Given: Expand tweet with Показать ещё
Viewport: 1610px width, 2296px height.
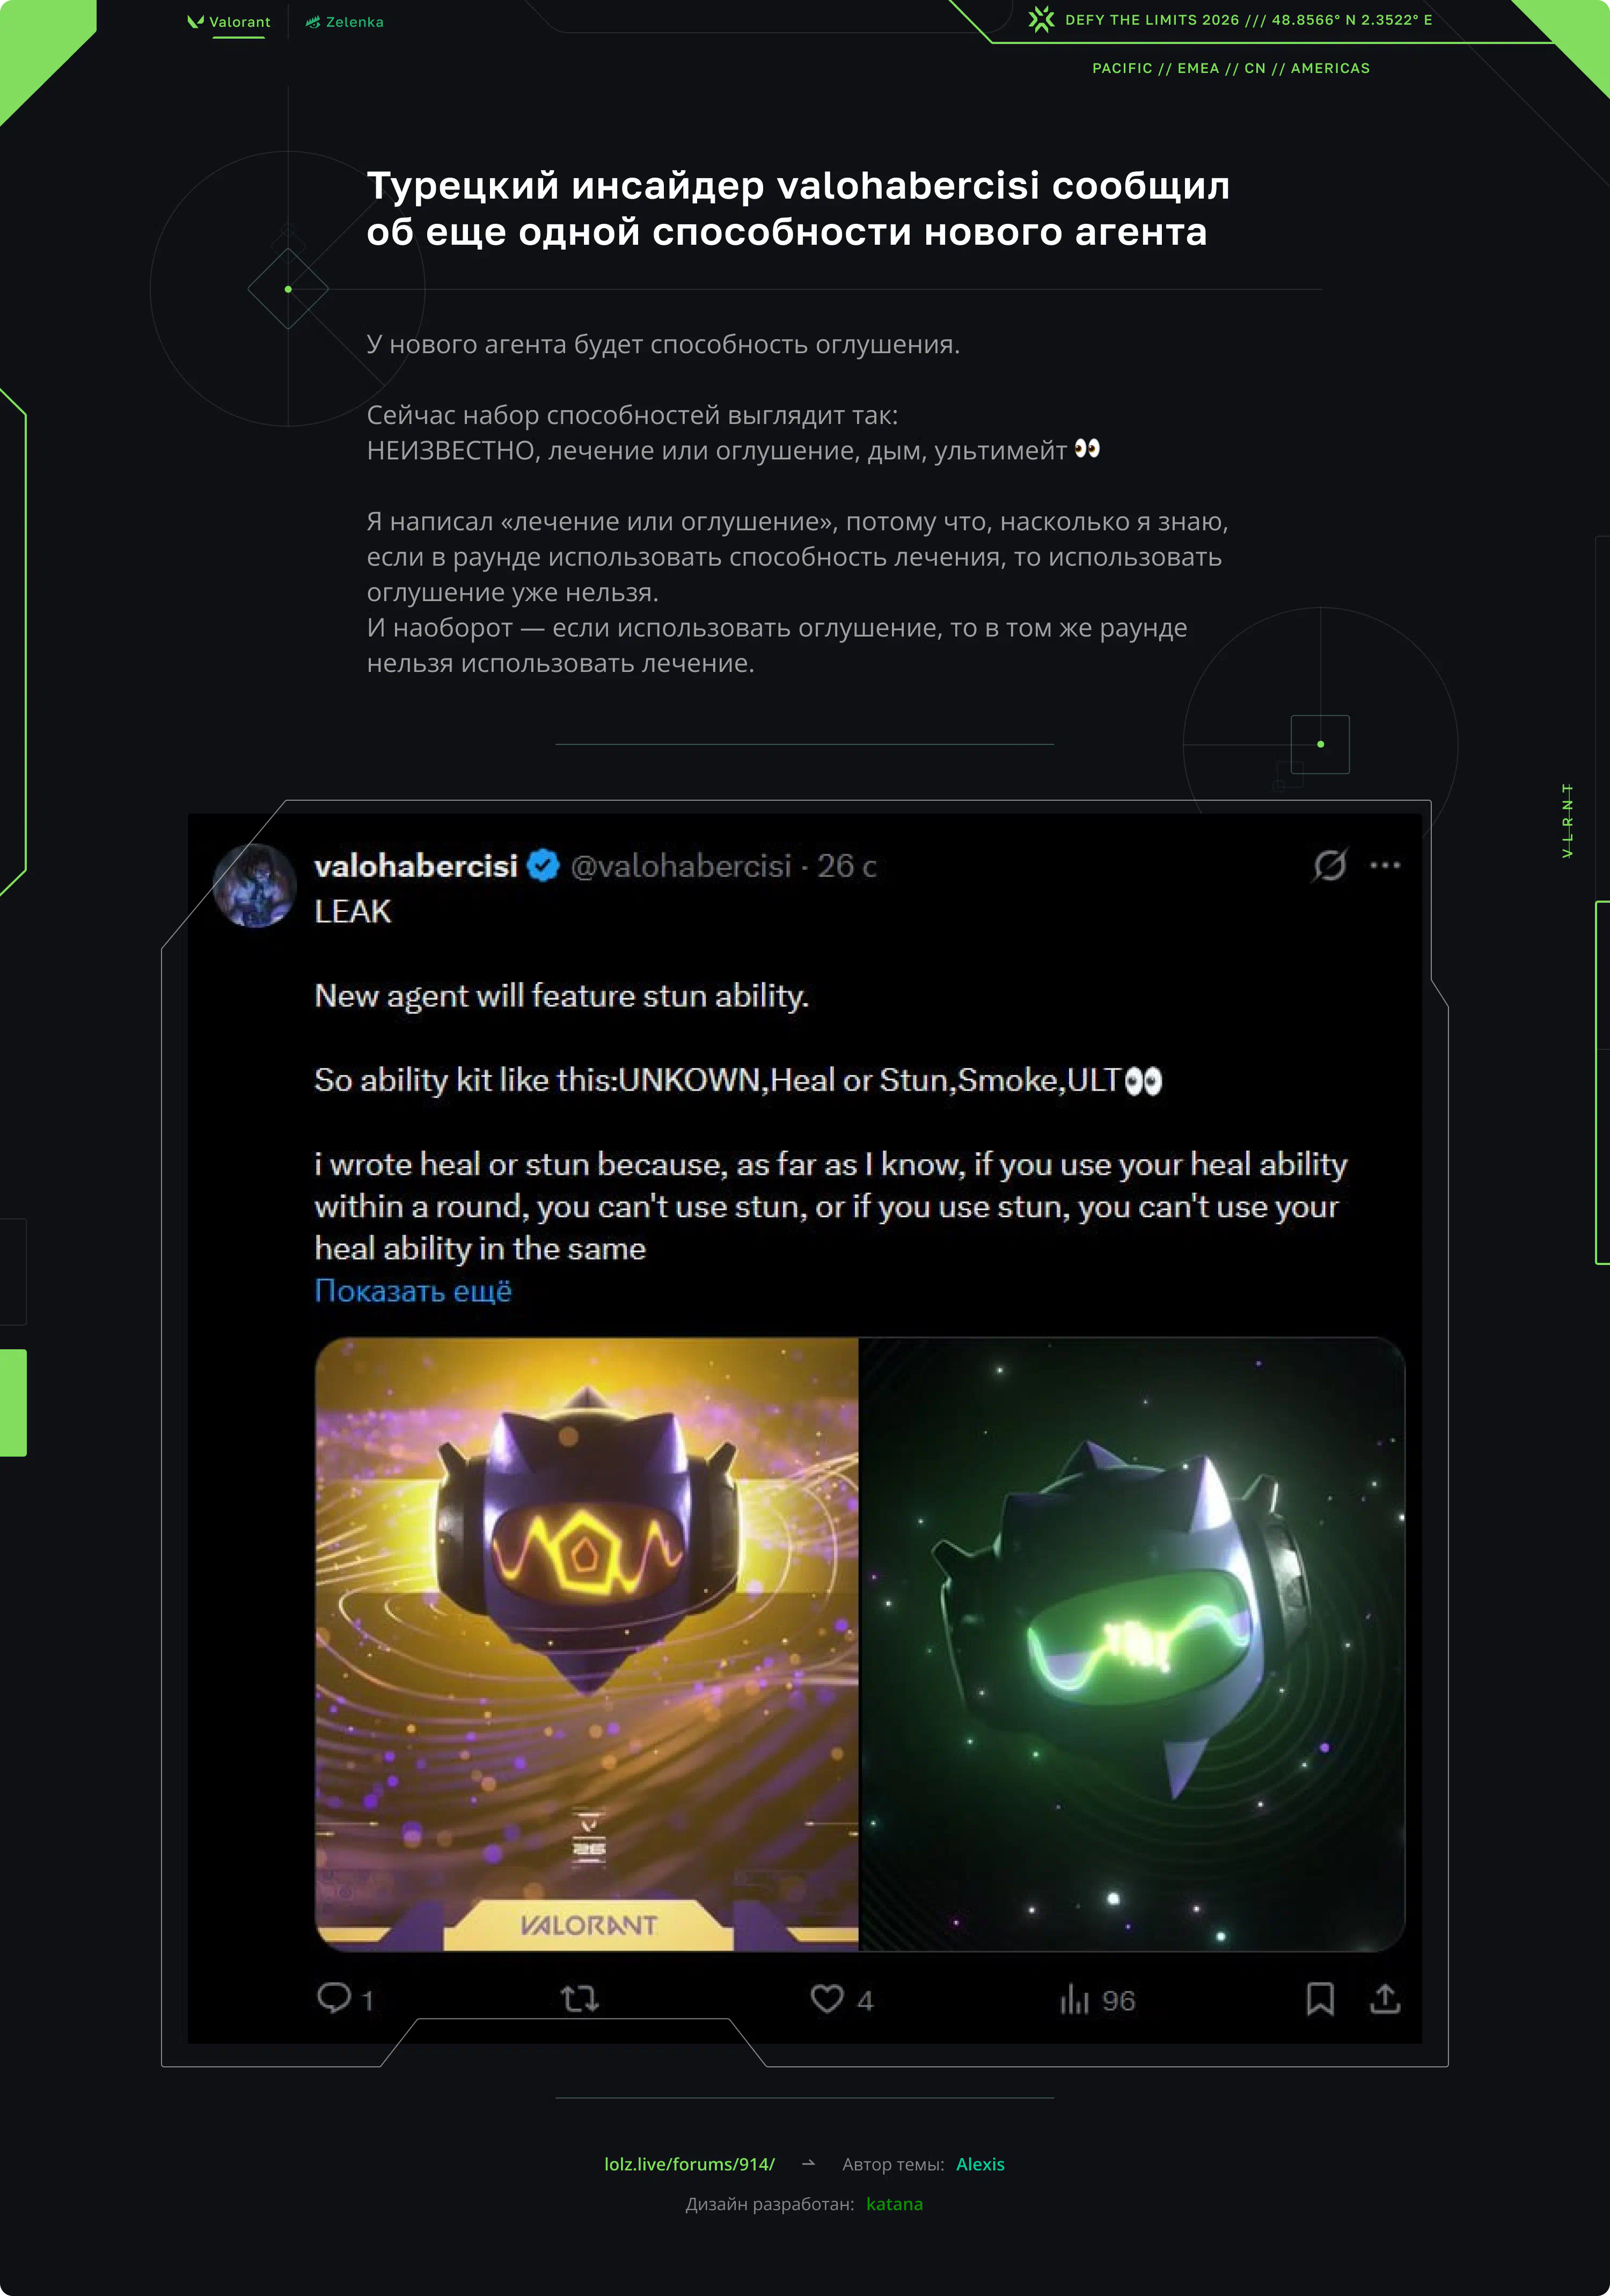Looking at the screenshot, I should click(413, 1291).
